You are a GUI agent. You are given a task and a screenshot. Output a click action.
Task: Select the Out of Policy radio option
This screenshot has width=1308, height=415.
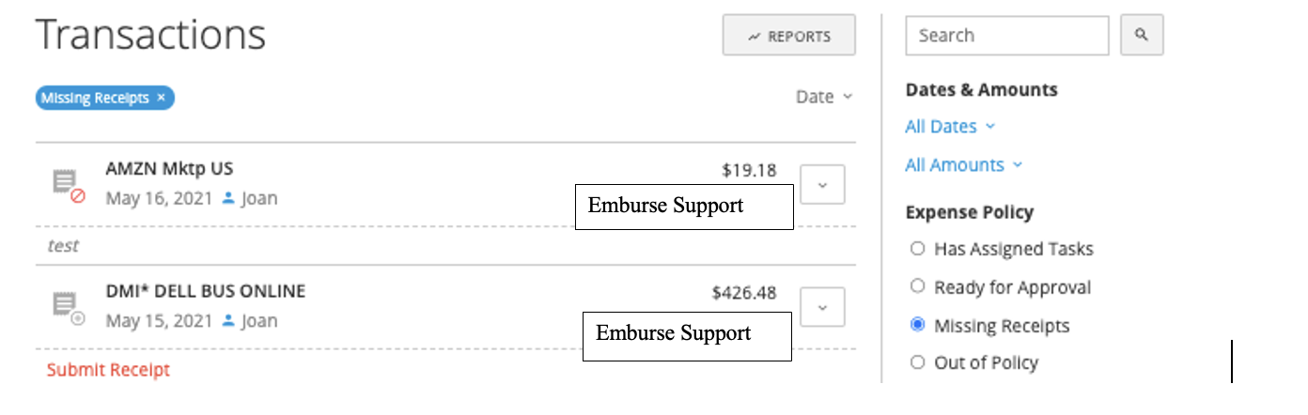(x=918, y=362)
